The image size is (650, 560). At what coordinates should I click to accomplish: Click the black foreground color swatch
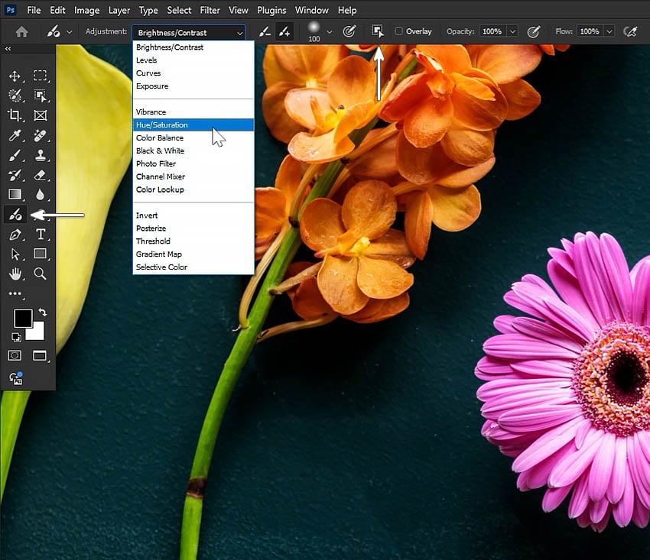(x=22, y=318)
